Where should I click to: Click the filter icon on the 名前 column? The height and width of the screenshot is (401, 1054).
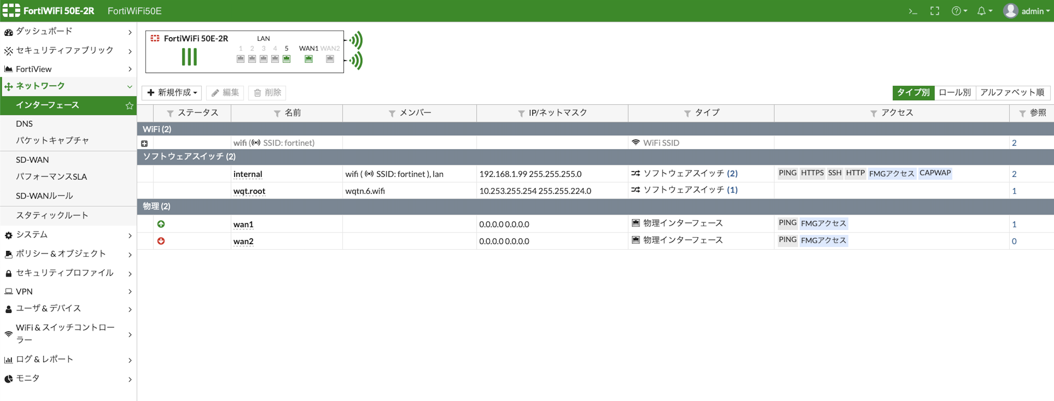click(x=277, y=113)
